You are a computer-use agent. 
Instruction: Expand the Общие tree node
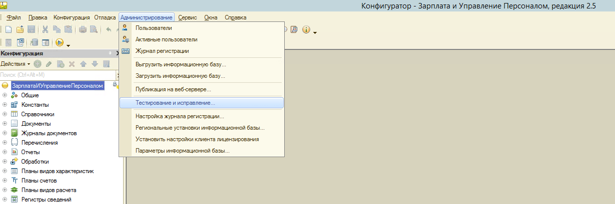(5, 95)
